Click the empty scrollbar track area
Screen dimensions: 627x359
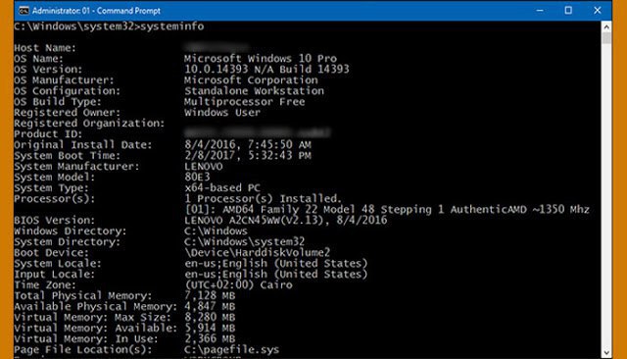606,195
